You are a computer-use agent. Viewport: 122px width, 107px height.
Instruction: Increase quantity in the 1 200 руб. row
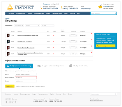pyautogui.click(x=76, y=48)
